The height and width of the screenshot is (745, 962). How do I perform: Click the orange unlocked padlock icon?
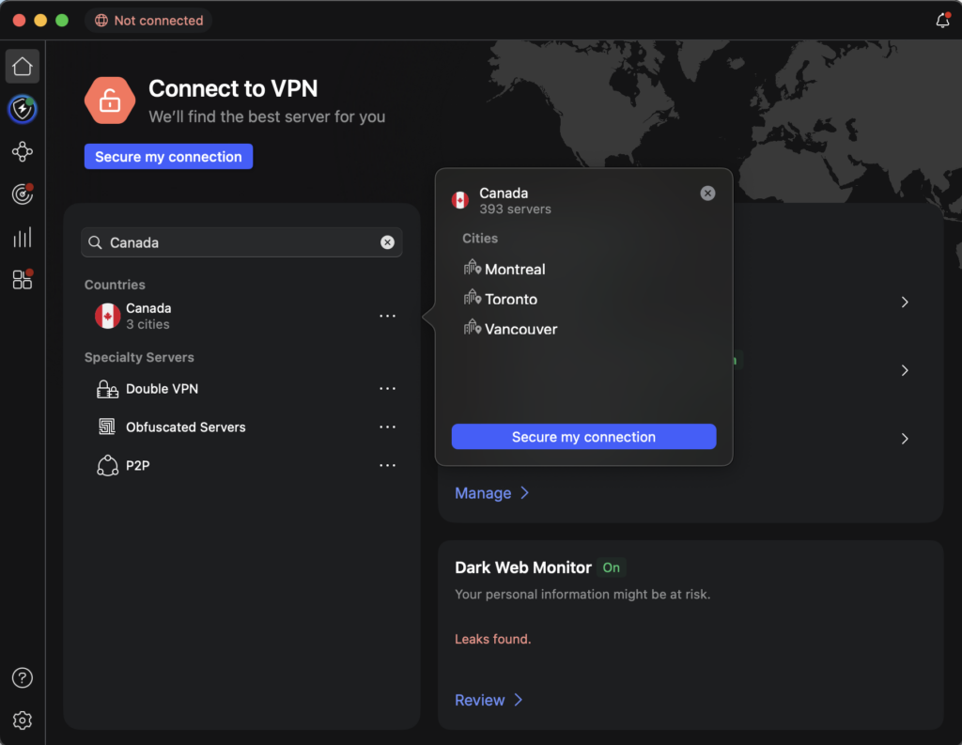(x=110, y=100)
